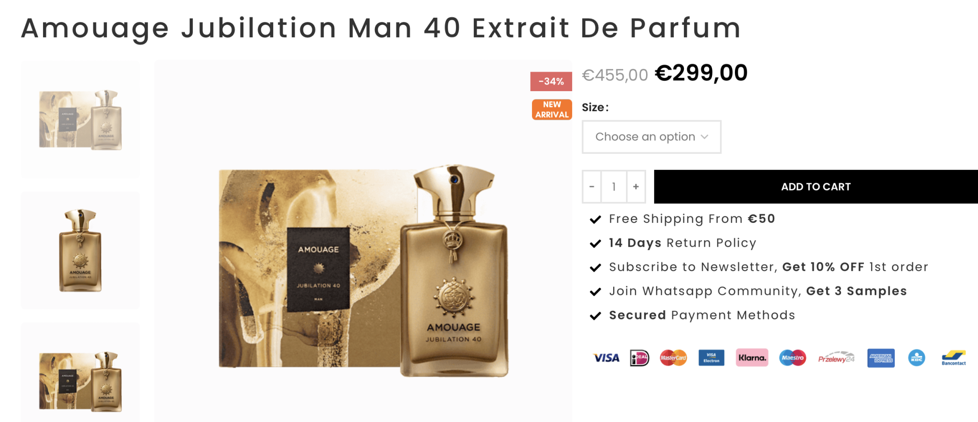
Task: Click the iDEAL payment icon
Action: [639, 358]
